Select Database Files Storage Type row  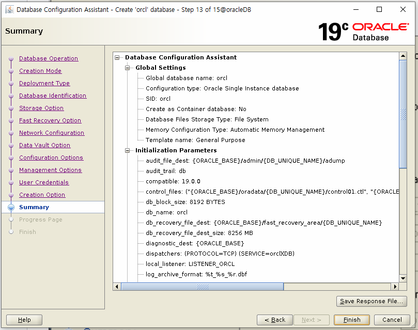[207, 119]
